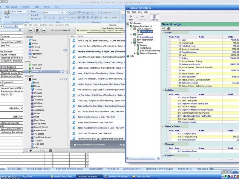Screen dimensions: 239x179
Task: Click the Left Pane toolbar icon
Action: (x=154, y=18)
